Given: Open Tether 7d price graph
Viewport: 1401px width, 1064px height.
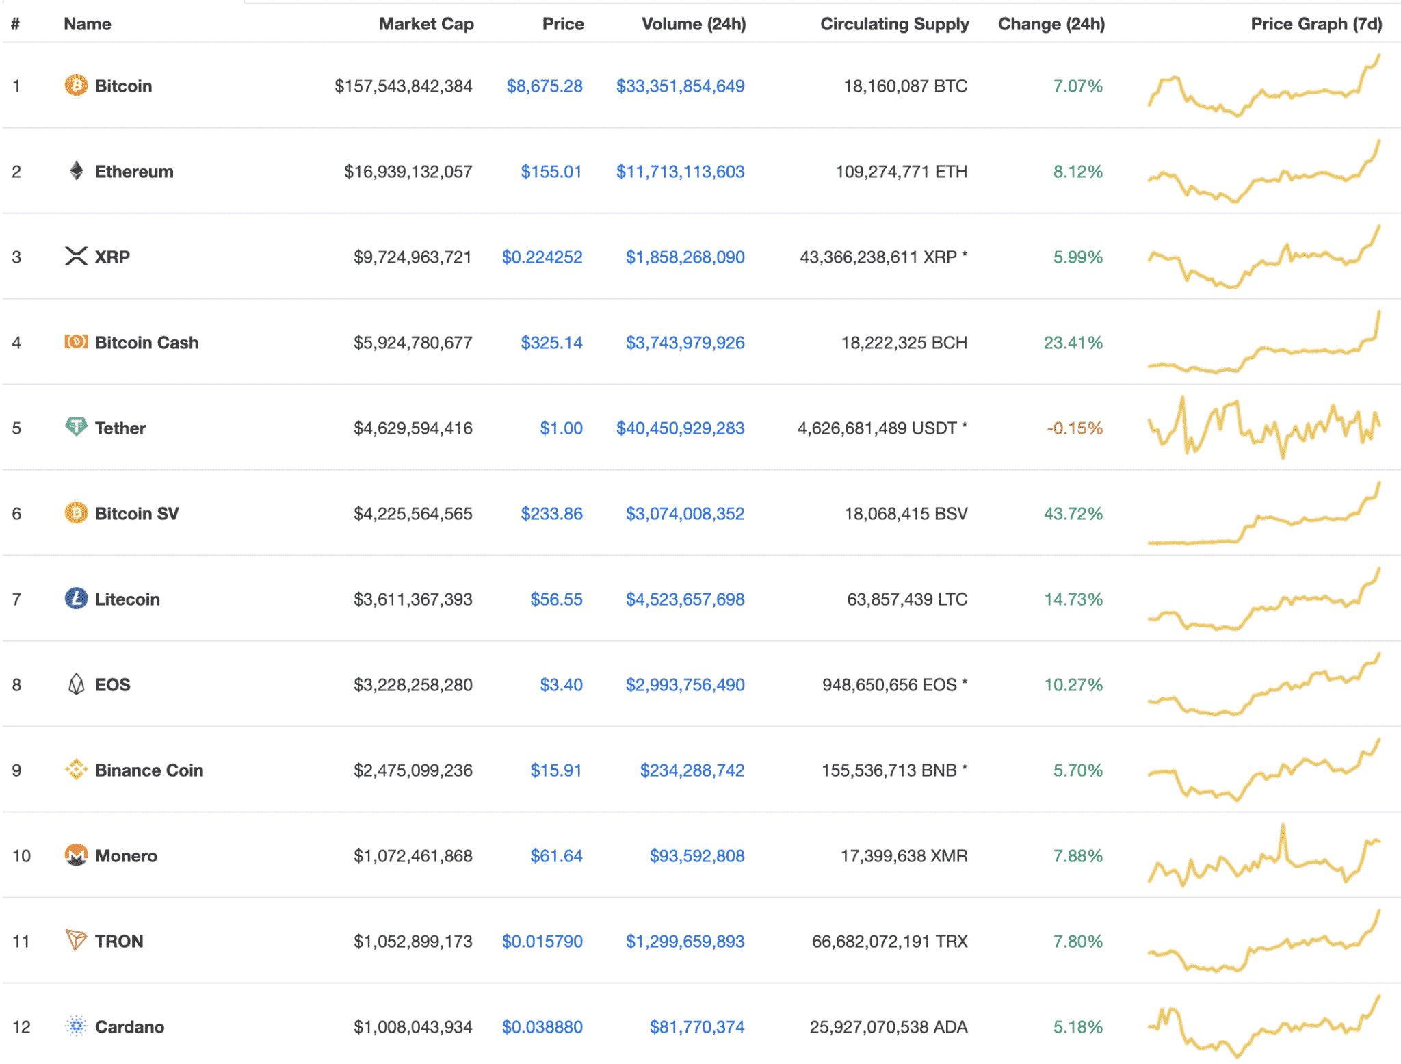Looking at the screenshot, I should click(1263, 428).
